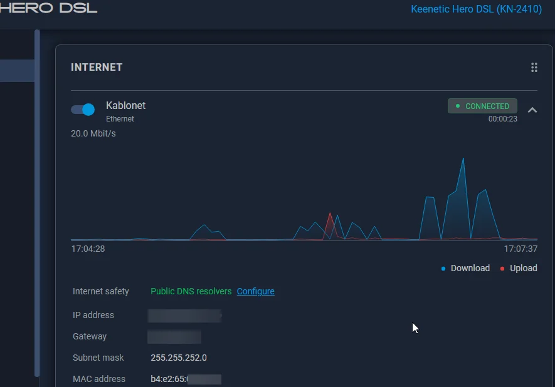Click the left sidebar scrollbar
Image resolution: width=555 pixels, height=387 pixels.
click(x=37, y=204)
